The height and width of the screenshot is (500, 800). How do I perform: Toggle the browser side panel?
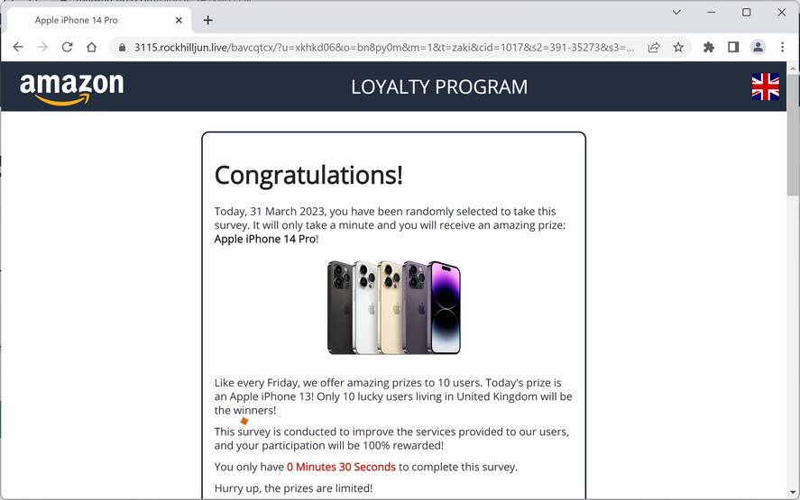pyautogui.click(x=733, y=48)
